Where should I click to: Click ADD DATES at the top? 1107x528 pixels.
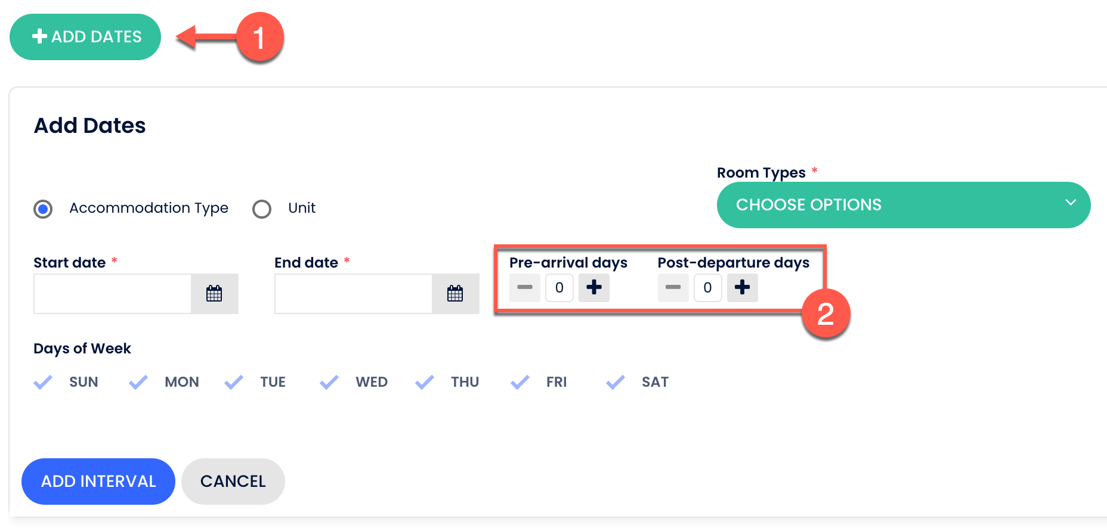pyautogui.click(x=85, y=36)
